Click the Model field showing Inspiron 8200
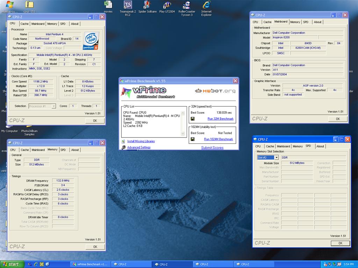This screenshot has width=358, height=268. pos(294,37)
